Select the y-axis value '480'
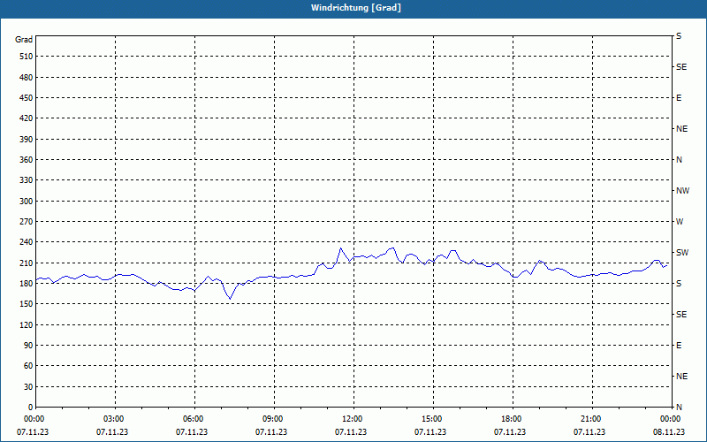The height and width of the screenshot is (442, 707). 27,77
